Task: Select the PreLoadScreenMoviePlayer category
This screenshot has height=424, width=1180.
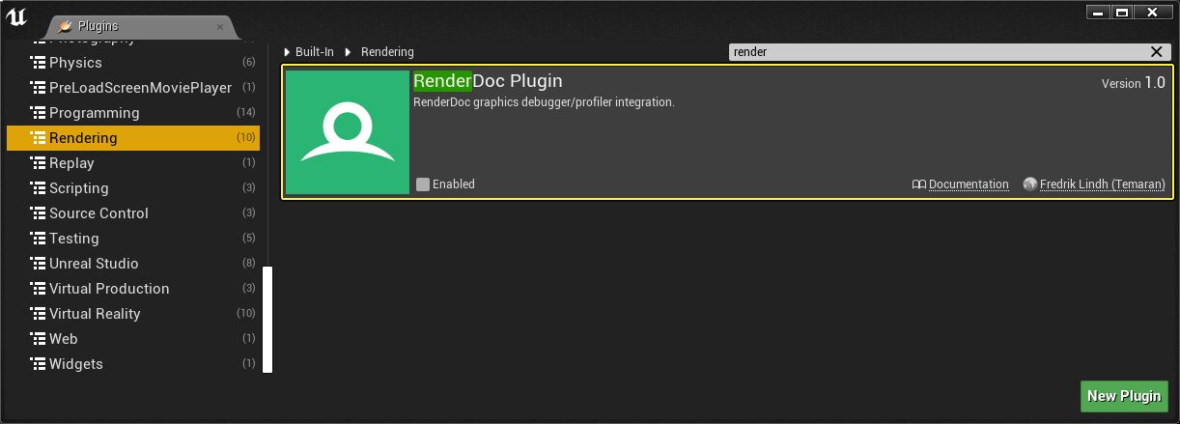Action: click(133, 88)
